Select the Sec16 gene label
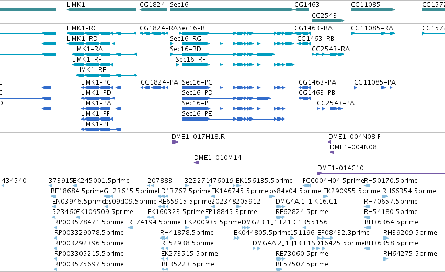The width and height of the screenshot is (445, 272). click(179, 5)
